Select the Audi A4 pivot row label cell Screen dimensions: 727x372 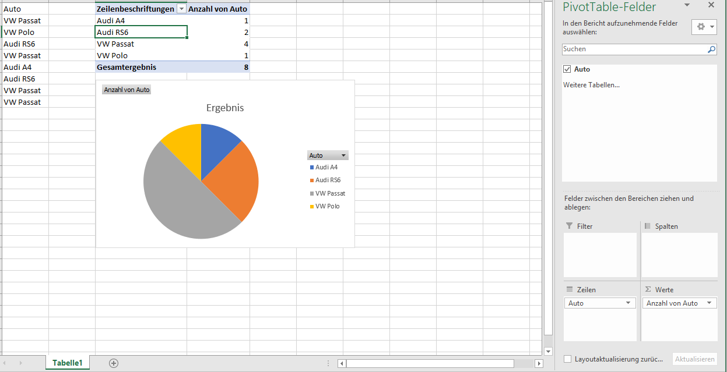[141, 20]
